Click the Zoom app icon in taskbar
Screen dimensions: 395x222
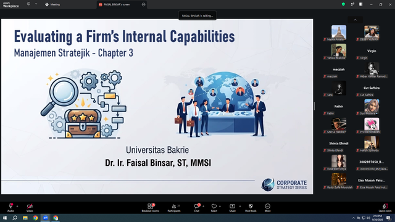45,218
